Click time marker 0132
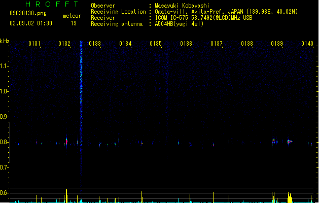This screenshot has width=319, height=203. pyautogui.click(x=64, y=44)
